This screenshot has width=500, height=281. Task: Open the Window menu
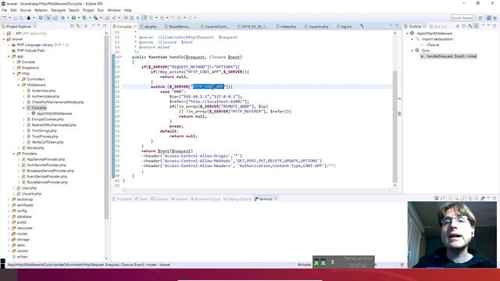coord(114,10)
